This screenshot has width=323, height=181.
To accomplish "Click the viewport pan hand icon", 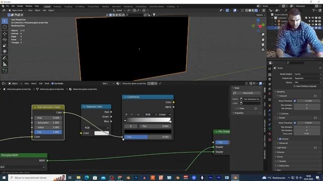I will click(263, 39).
